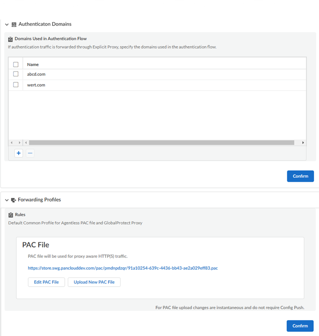Click the Edit PAC File button

[x=46, y=282]
